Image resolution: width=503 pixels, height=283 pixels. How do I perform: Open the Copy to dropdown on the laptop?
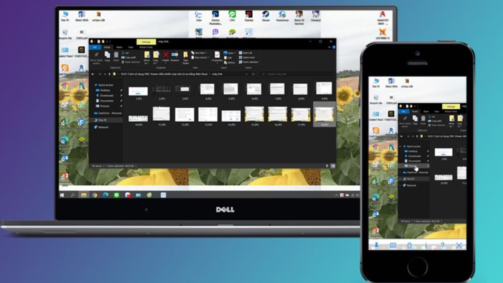coord(156,58)
